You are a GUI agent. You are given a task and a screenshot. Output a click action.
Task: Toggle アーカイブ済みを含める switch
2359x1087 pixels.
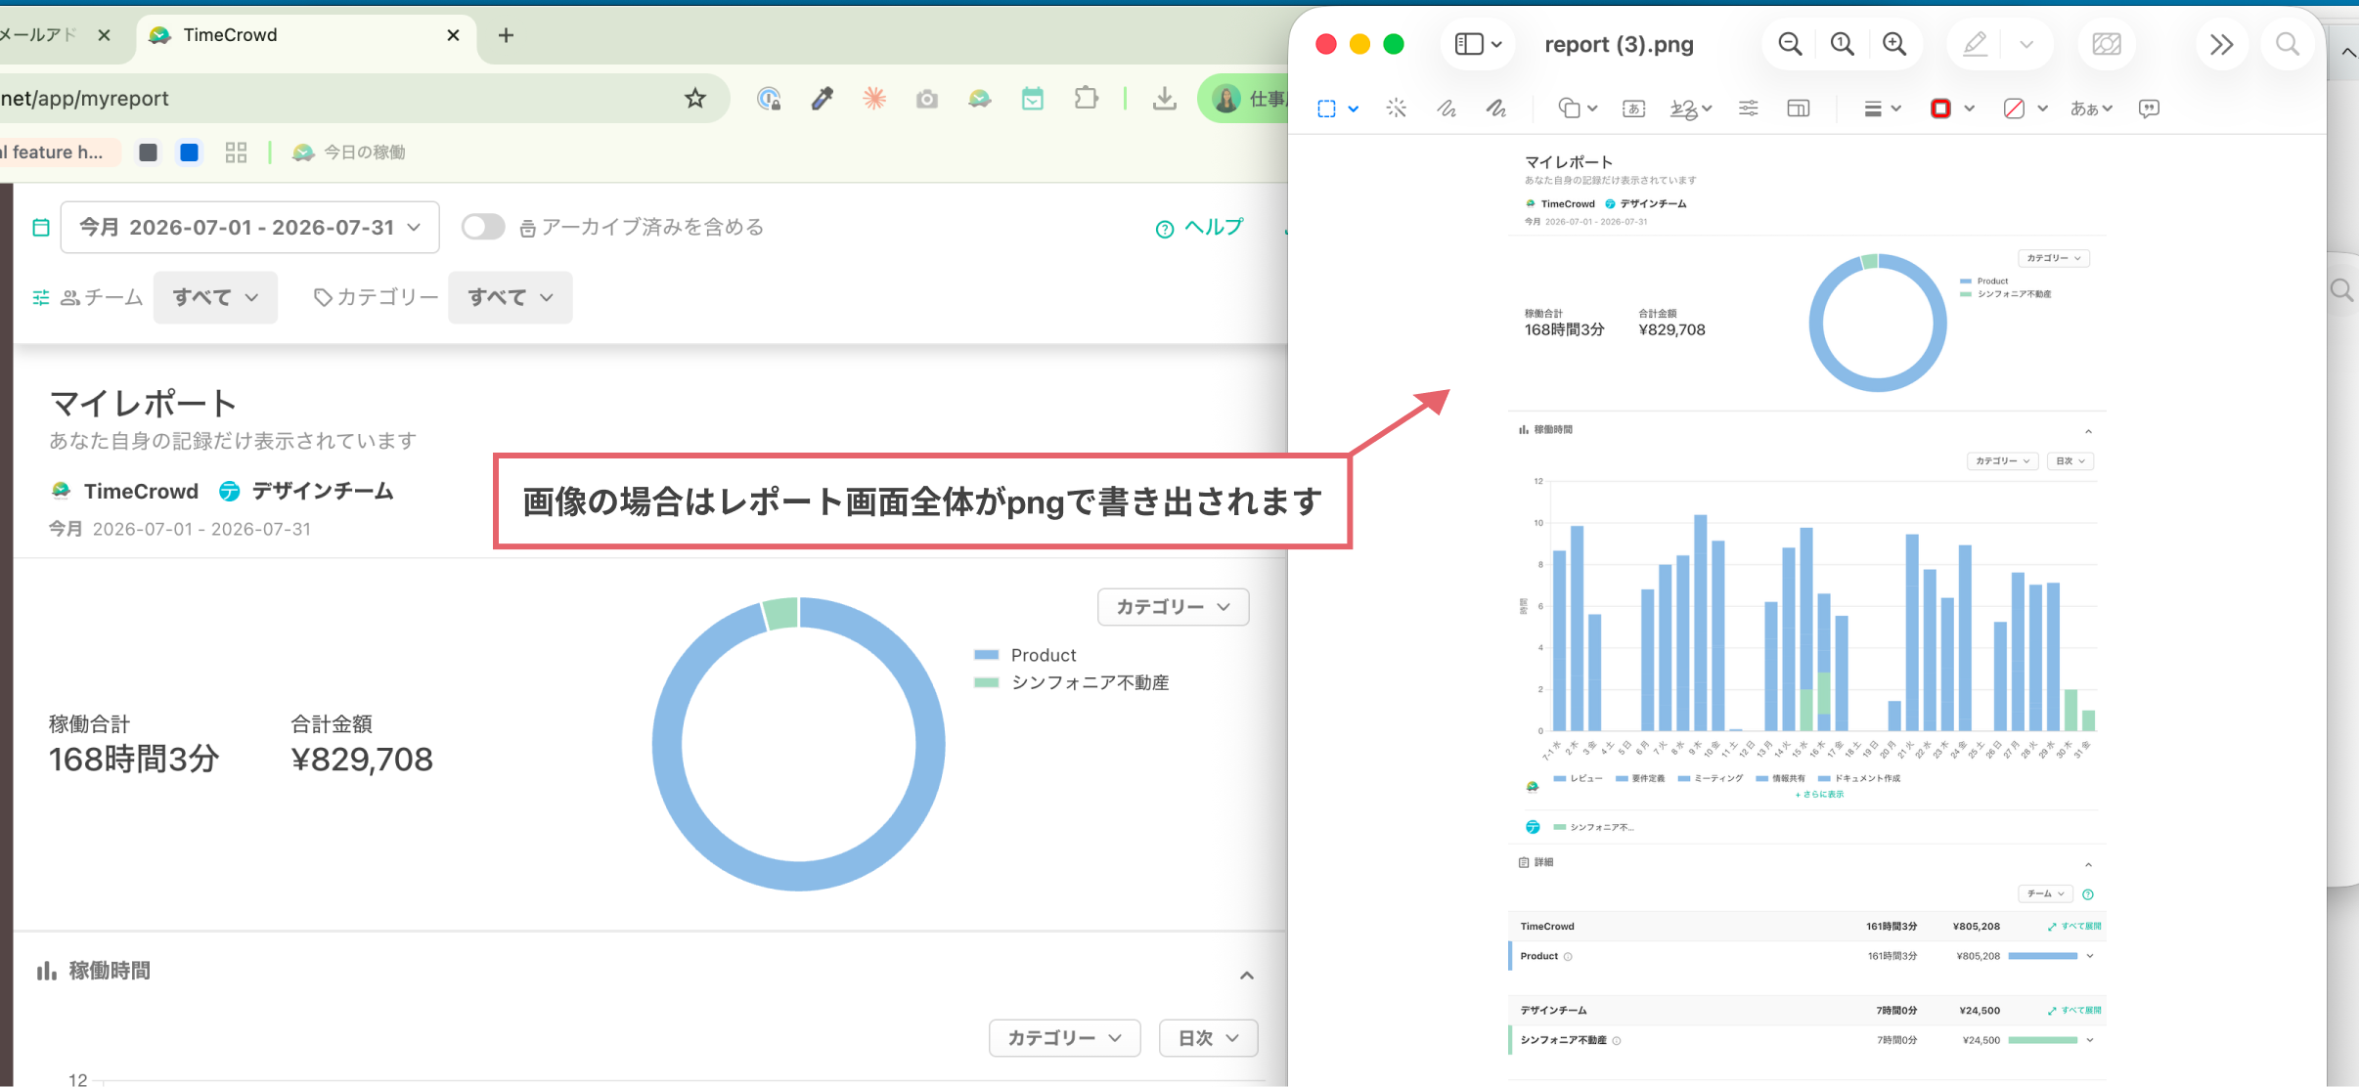(483, 227)
